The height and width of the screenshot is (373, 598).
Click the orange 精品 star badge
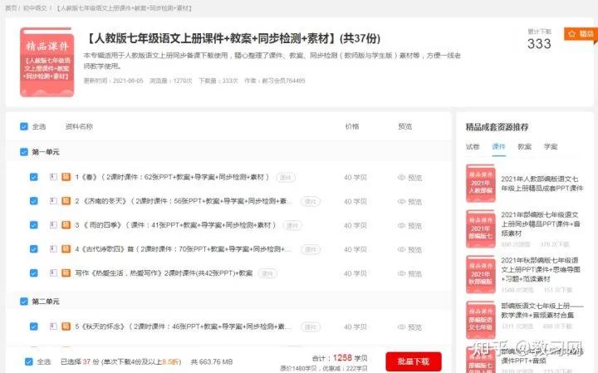(x=581, y=34)
